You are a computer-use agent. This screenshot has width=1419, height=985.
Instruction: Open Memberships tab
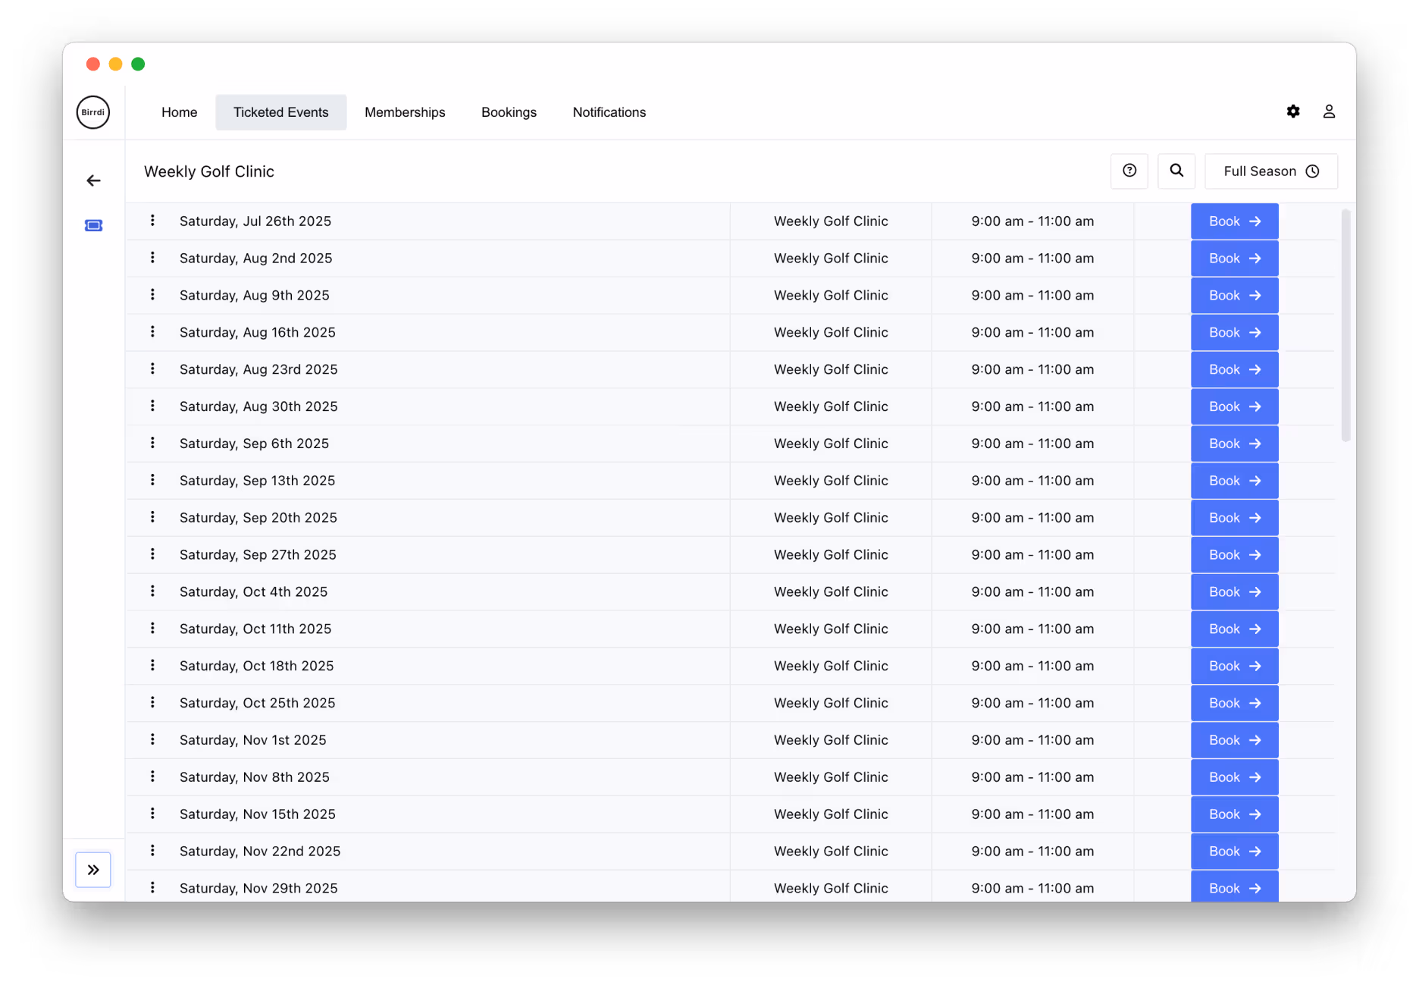coord(405,112)
